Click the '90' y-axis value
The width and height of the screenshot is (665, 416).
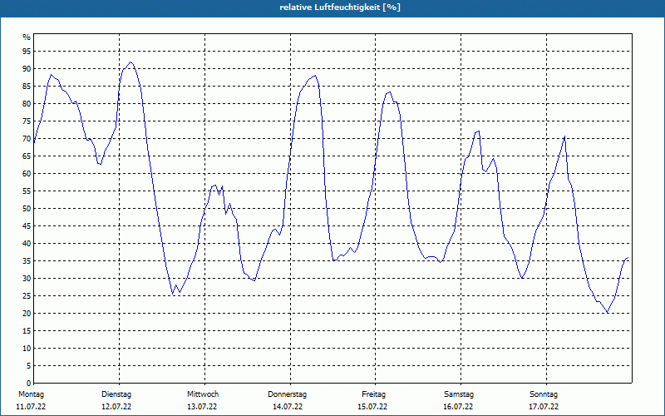click(x=27, y=69)
